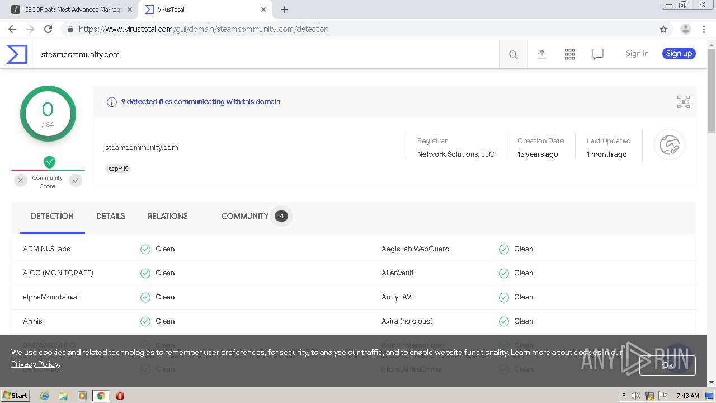Screen dimensions: 716x403
Task: Reload the page with refresh icon
Action: pos(48,29)
